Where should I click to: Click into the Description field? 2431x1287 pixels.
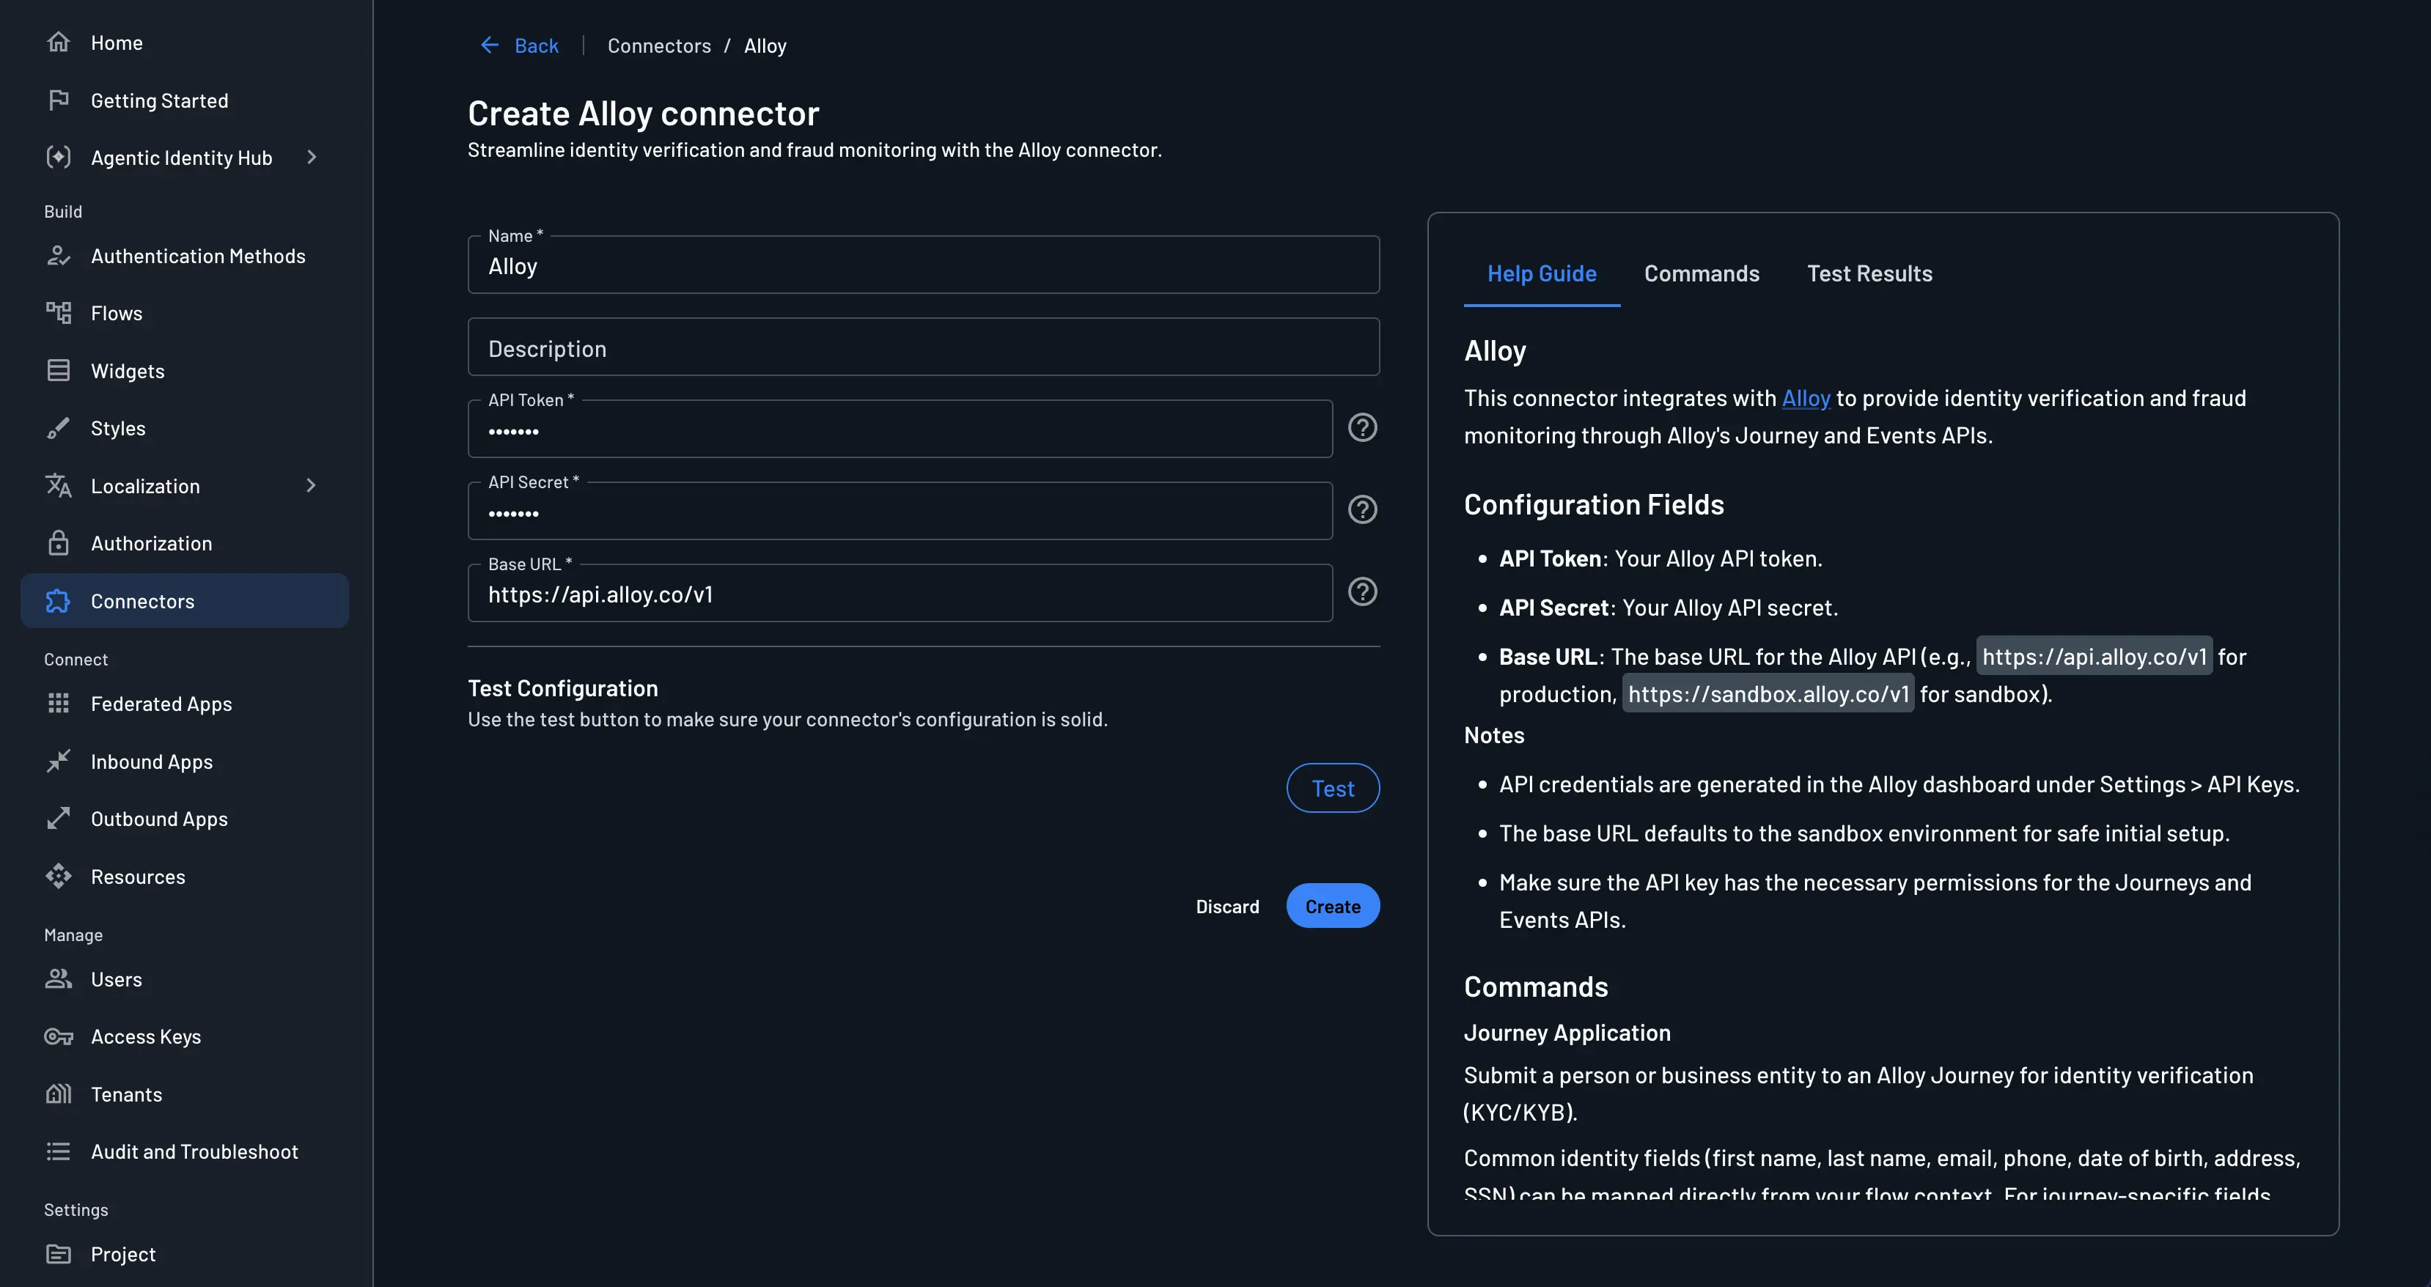click(x=923, y=347)
